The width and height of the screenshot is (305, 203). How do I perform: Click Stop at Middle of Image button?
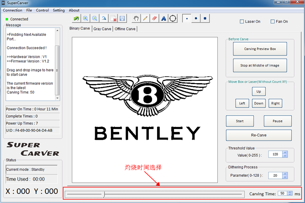tap(260, 65)
